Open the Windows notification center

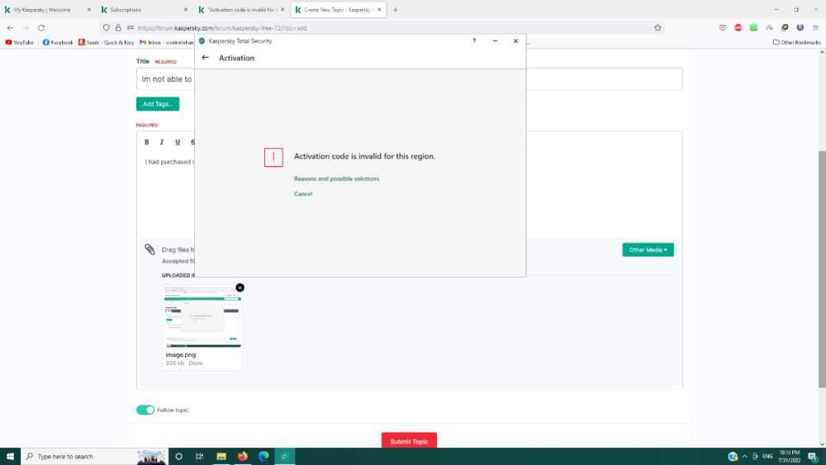tap(814, 457)
